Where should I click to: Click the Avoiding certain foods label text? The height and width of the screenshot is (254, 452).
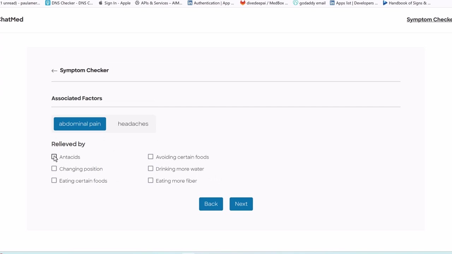click(182, 157)
